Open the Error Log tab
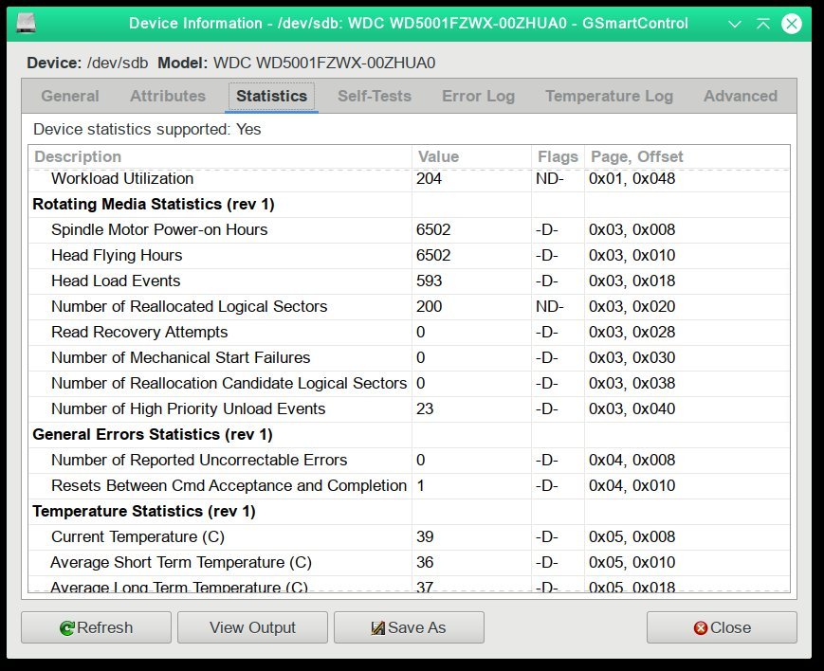Image resolution: width=824 pixels, height=671 pixels. coord(478,96)
